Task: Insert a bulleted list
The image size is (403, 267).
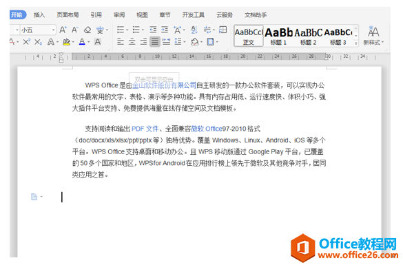Action: pyautogui.click(x=121, y=30)
